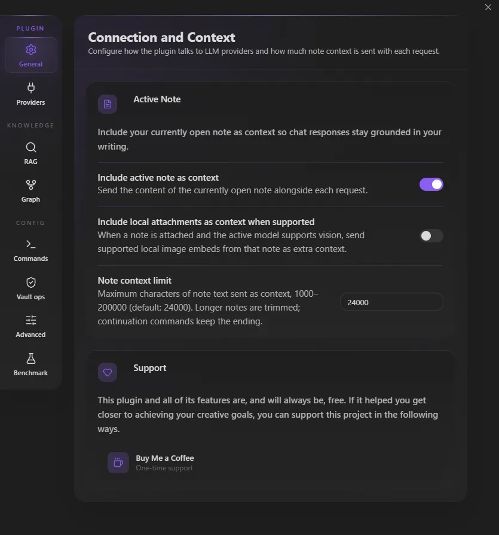Open the General settings gear icon

[x=30, y=50]
